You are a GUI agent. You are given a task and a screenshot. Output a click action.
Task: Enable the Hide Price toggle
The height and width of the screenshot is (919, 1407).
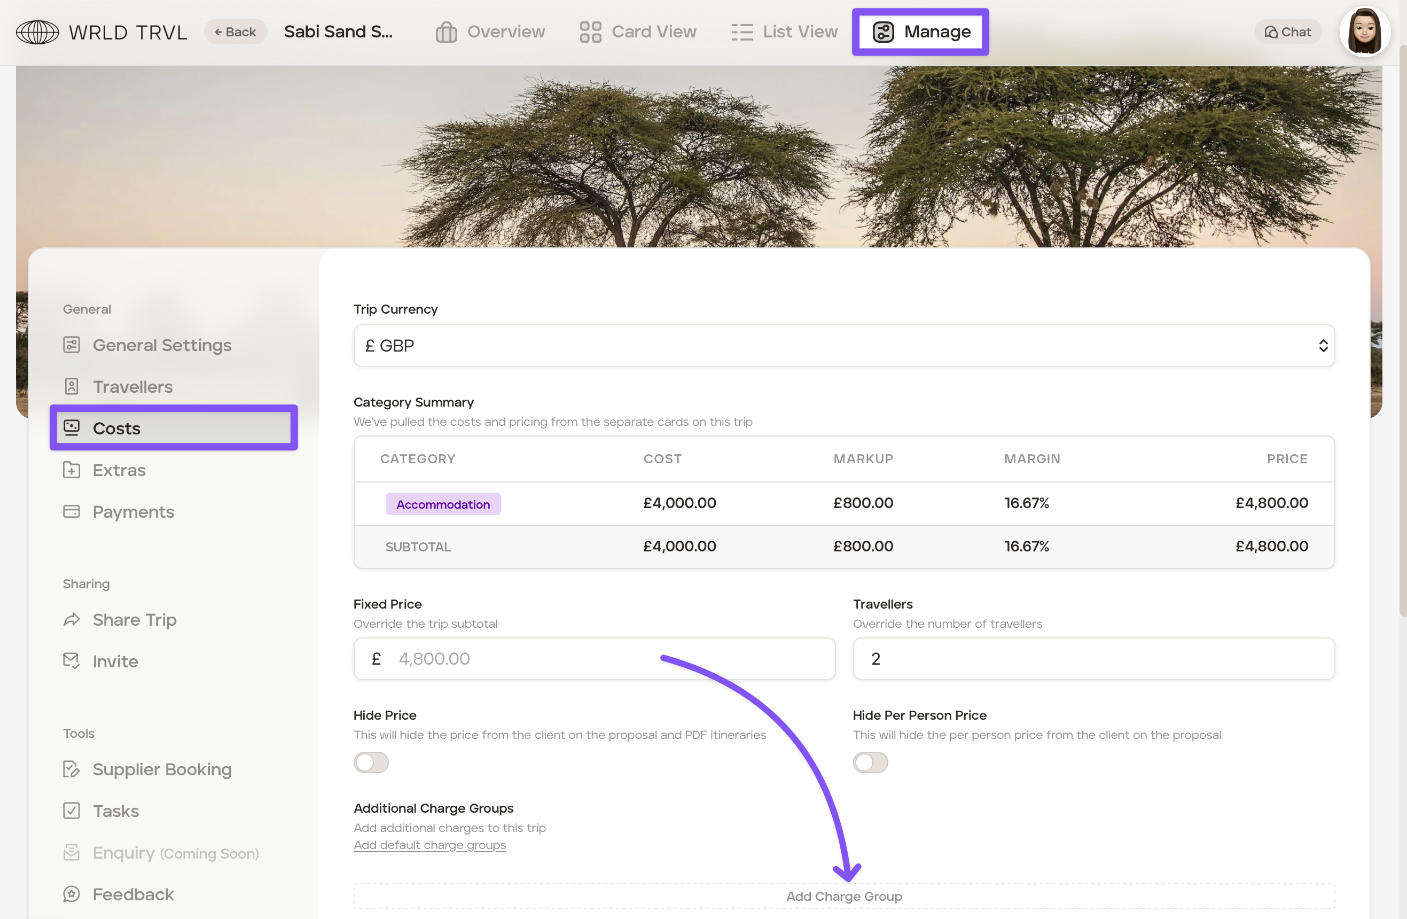(371, 762)
